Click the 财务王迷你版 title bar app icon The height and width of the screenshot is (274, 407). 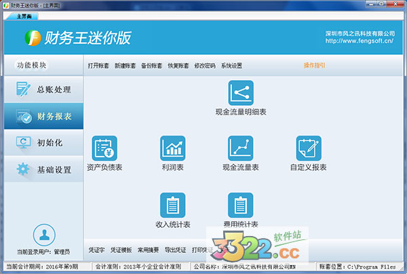6,5
